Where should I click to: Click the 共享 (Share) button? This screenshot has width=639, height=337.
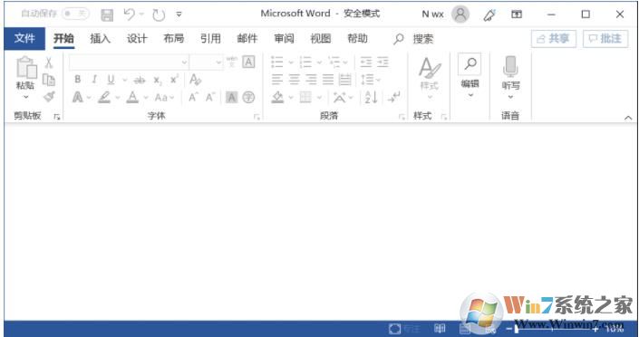click(x=554, y=39)
